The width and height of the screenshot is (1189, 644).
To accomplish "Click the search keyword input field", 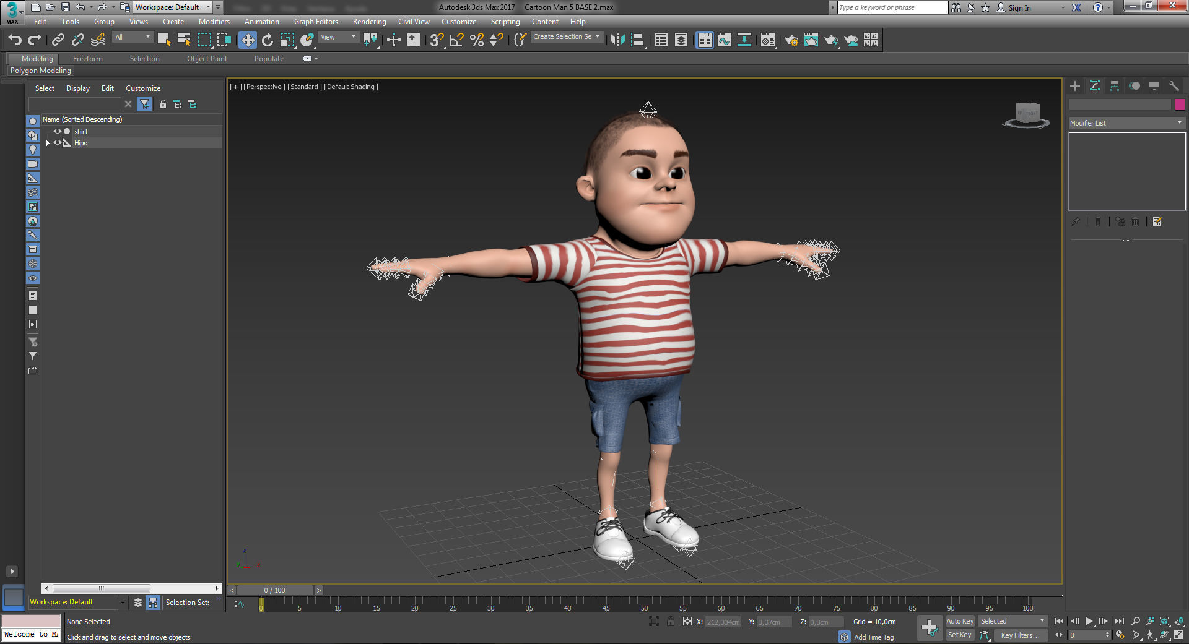I will pos(892,7).
